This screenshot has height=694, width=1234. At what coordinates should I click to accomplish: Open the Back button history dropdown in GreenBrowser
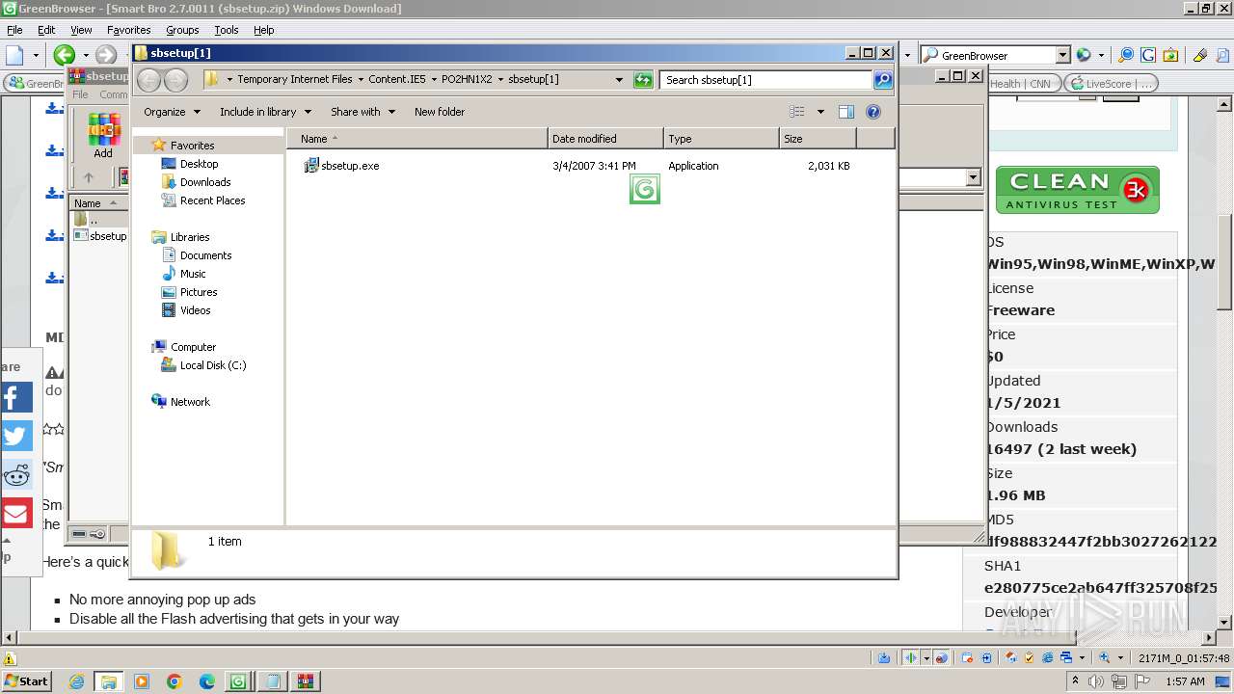click(85, 55)
